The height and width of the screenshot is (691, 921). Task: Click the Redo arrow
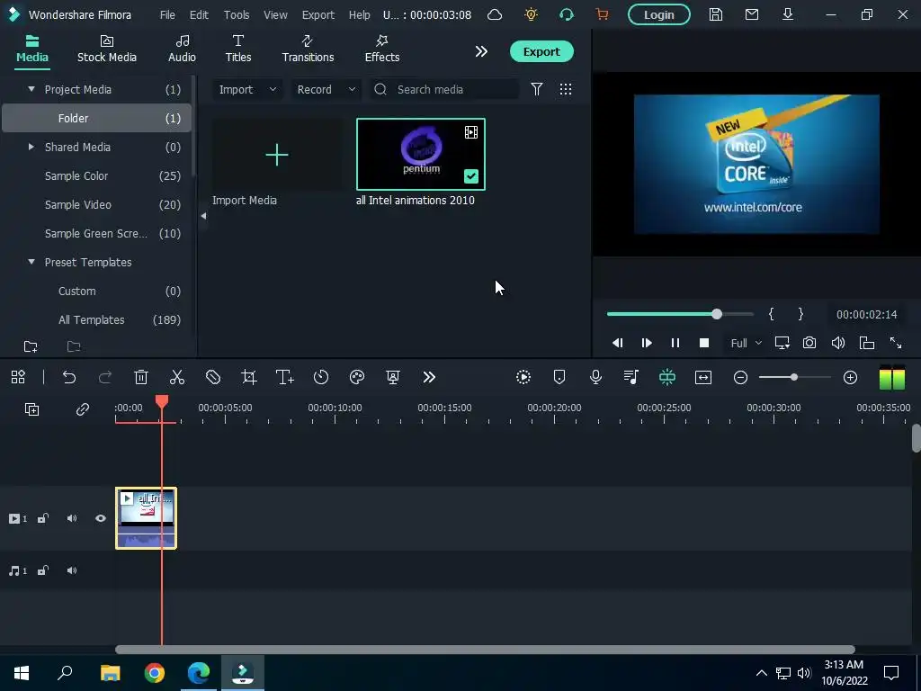105,377
